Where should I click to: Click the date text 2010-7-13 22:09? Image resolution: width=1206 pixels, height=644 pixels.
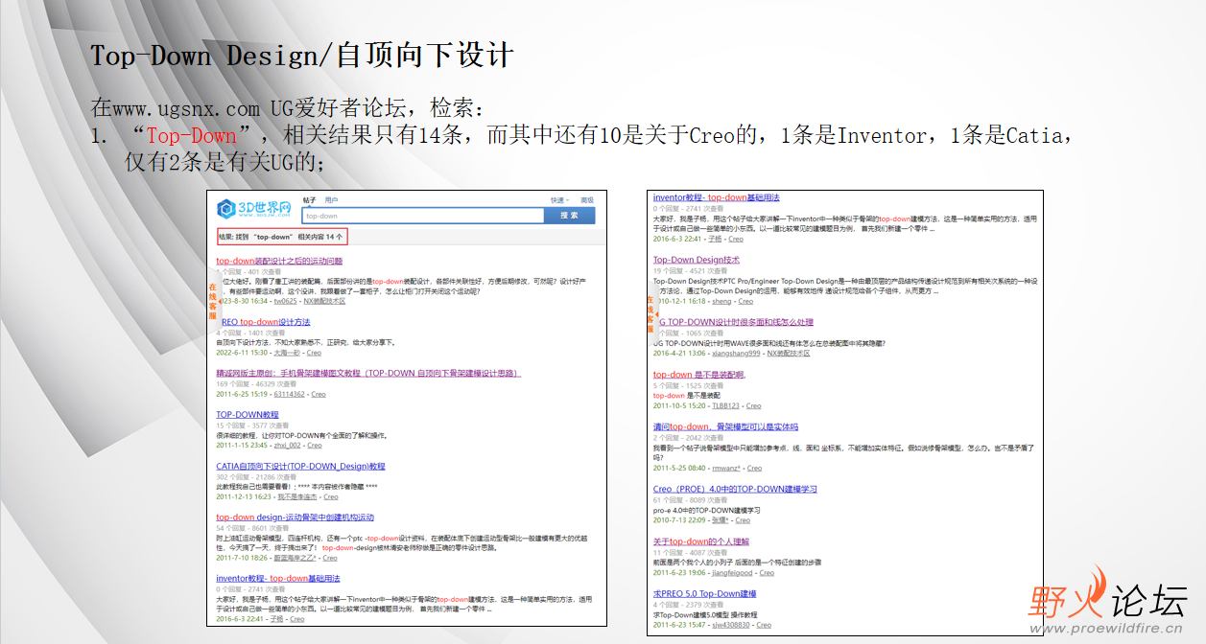[679, 520]
